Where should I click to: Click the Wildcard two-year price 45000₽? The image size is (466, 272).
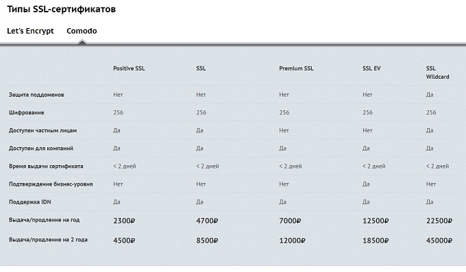pos(439,240)
